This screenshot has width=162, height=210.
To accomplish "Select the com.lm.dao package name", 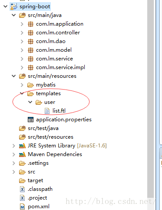I will pos(51,41).
